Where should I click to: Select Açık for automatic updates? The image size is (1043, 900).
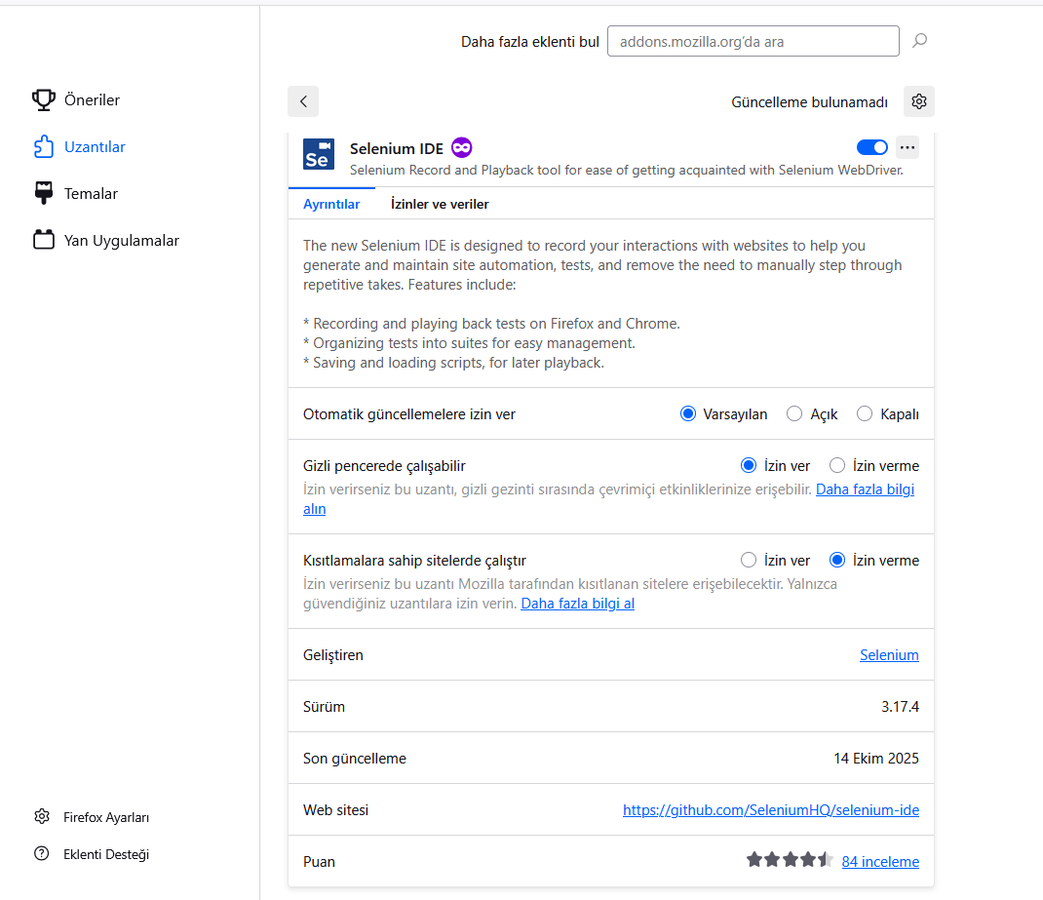tap(794, 414)
